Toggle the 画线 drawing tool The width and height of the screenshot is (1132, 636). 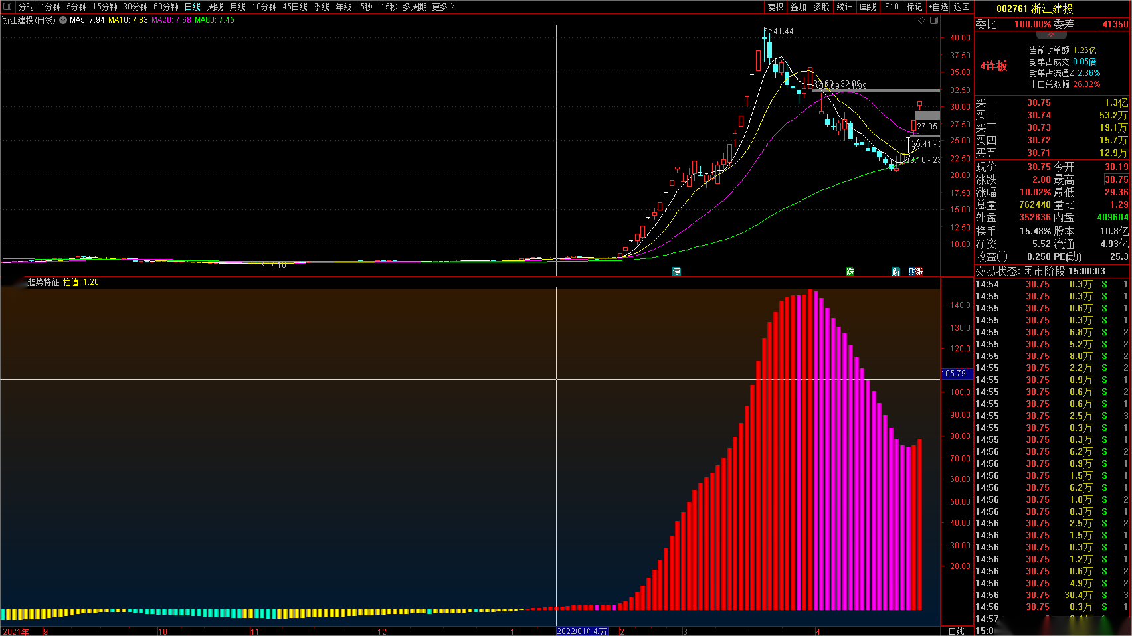868,7
